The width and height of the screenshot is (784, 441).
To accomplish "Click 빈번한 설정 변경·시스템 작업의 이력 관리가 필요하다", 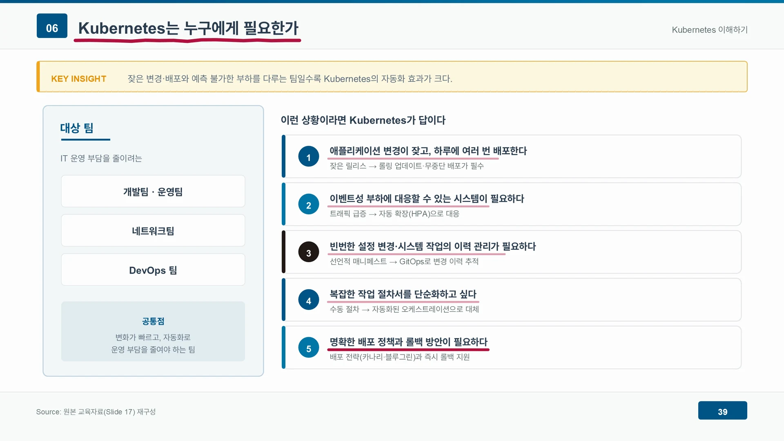I will [433, 246].
